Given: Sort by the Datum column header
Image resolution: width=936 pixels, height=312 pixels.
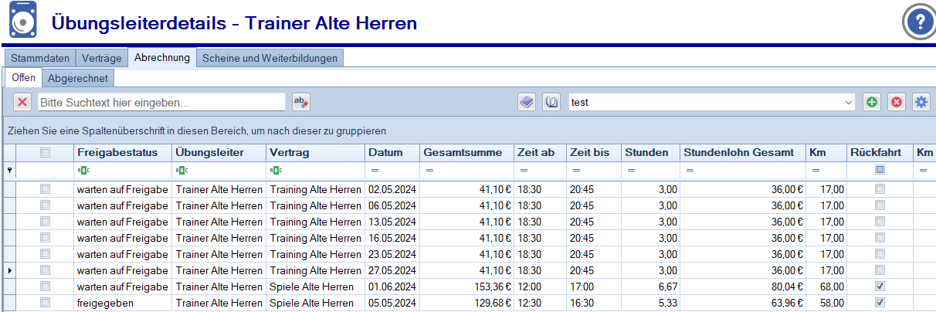Looking at the screenshot, I should click(x=392, y=153).
